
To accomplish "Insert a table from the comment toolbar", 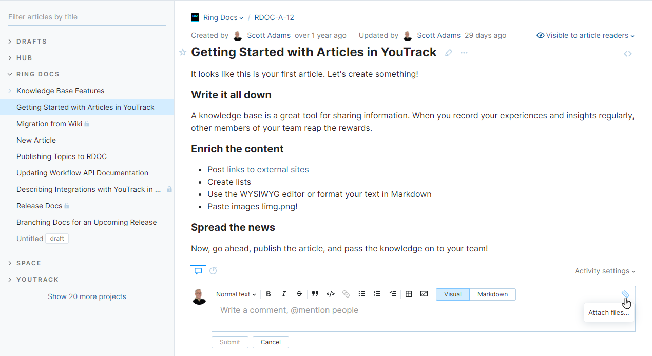I will 409,294.
